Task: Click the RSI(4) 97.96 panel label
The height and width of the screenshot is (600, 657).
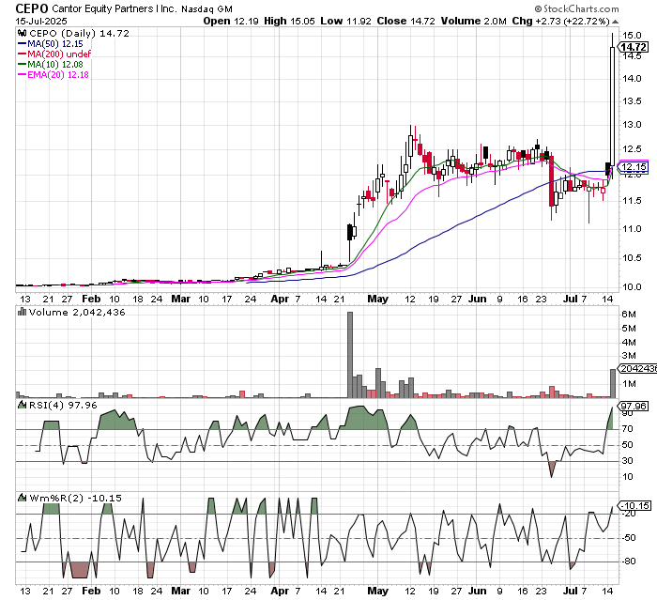Action: click(63, 405)
